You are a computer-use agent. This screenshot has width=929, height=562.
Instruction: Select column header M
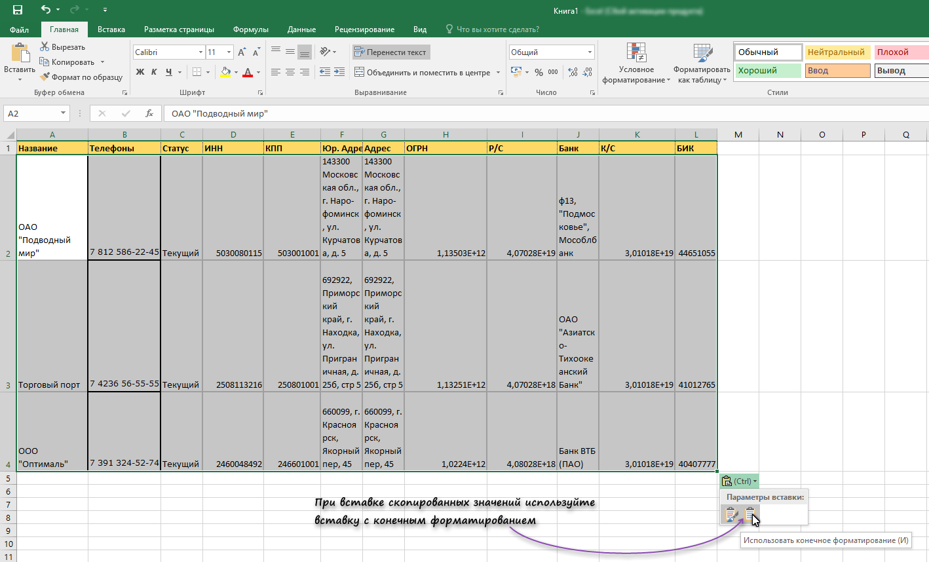pos(738,134)
